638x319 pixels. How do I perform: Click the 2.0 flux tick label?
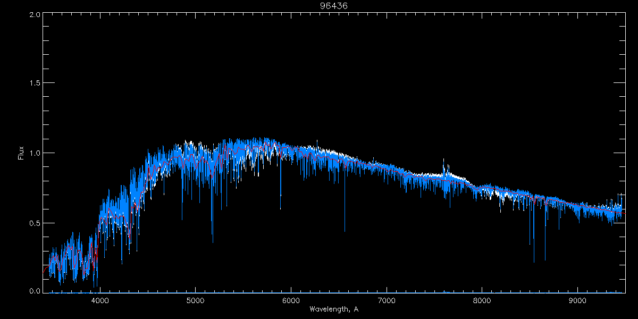[x=34, y=14]
